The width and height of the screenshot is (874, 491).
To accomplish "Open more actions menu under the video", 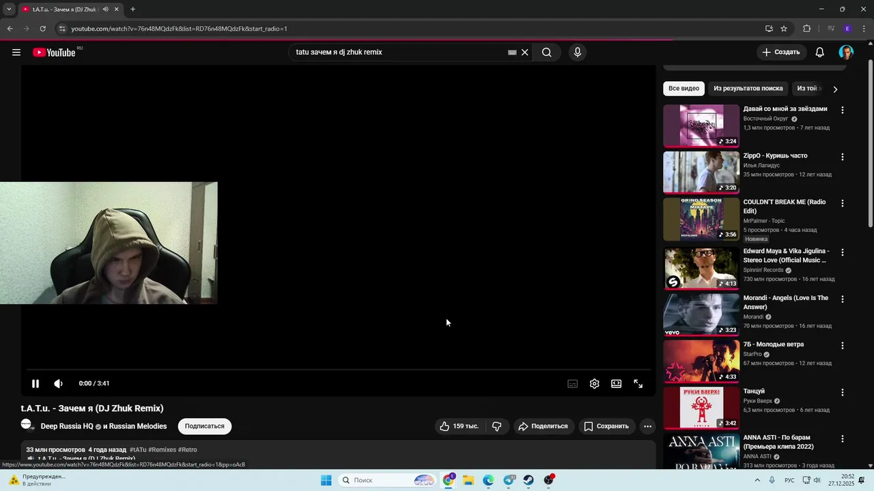I will tap(647, 426).
